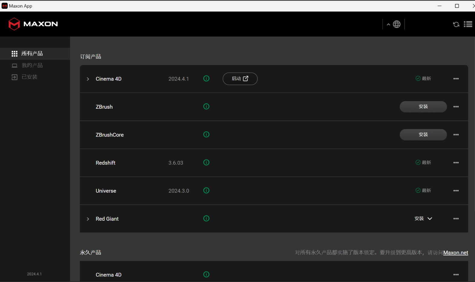The image size is (475, 282).
Task: Select 所有产品 in the sidebar
Action: pos(32,54)
